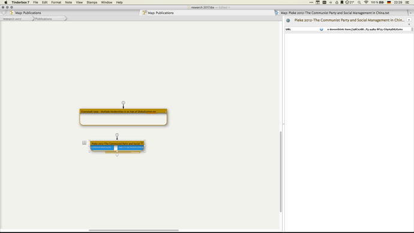414x233 pixels.
Task: Click the badge icon in the Pieke note title
Action: coord(142,143)
